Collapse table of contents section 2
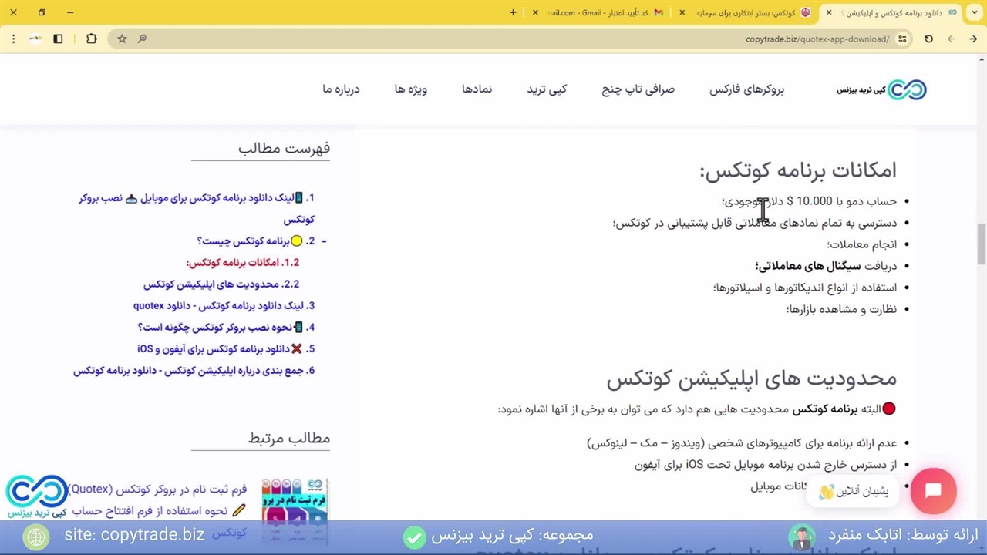The image size is (987, 555). (324, 241)
